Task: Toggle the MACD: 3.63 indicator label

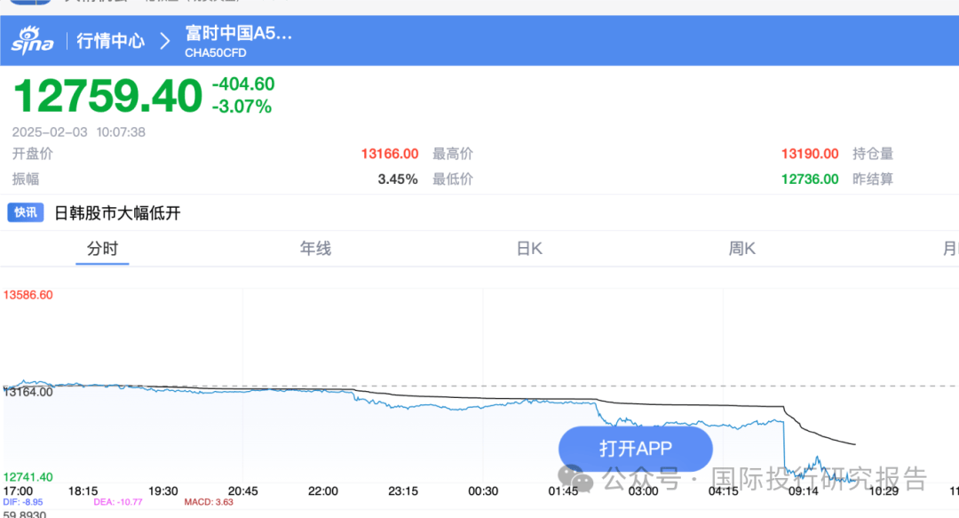Action: pos(210,502)
